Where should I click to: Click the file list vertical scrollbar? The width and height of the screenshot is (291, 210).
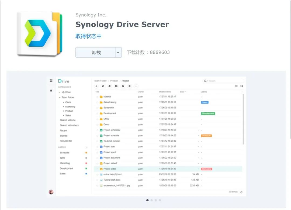[243, 119]
